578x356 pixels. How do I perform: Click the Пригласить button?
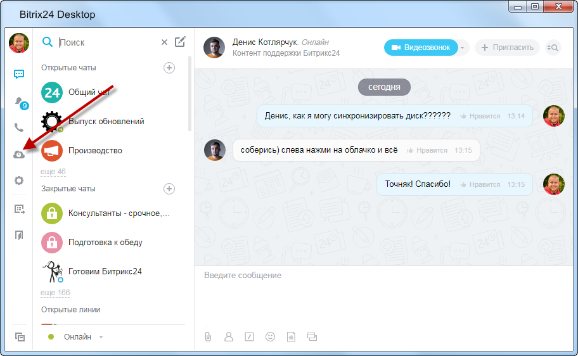(507, 48)
